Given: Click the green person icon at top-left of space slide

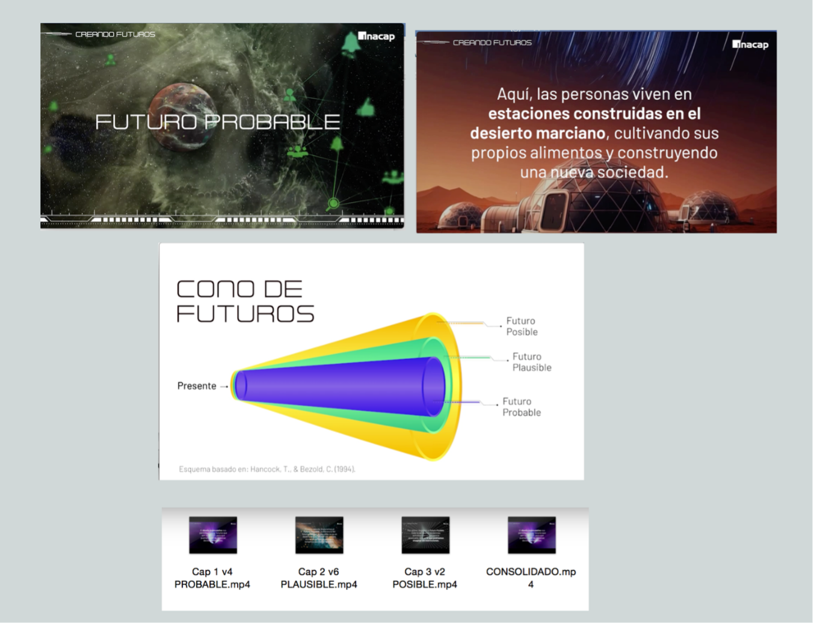Looking at the screenshot, I should [110, 60].
